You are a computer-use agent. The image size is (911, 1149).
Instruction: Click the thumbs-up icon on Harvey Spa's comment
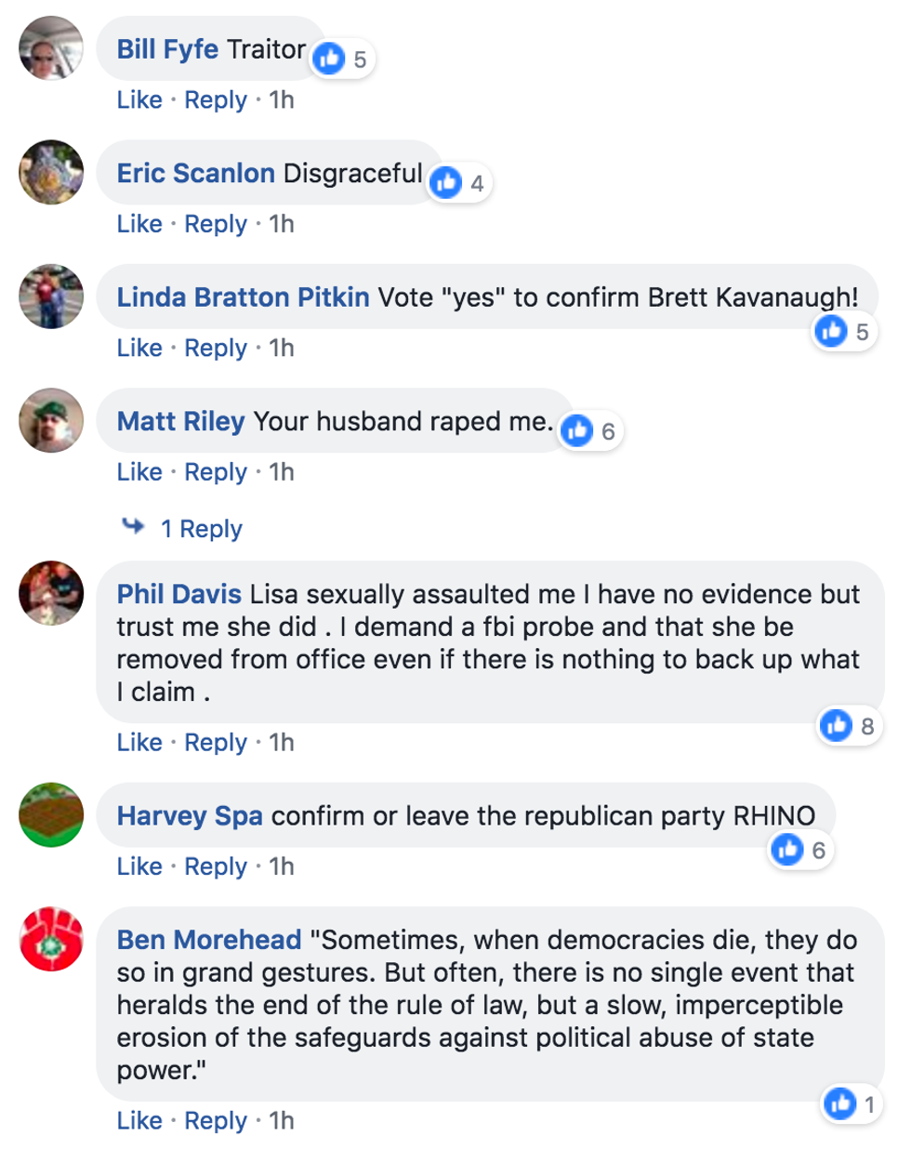coord(787,849)
